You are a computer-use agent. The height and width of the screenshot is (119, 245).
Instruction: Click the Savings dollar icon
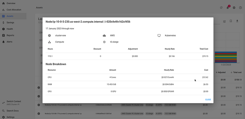tap(3, 23)
